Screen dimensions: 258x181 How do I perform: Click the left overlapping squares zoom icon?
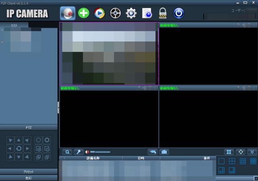(38, 157)
